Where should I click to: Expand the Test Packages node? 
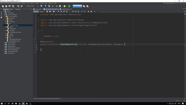pos(5,43)
